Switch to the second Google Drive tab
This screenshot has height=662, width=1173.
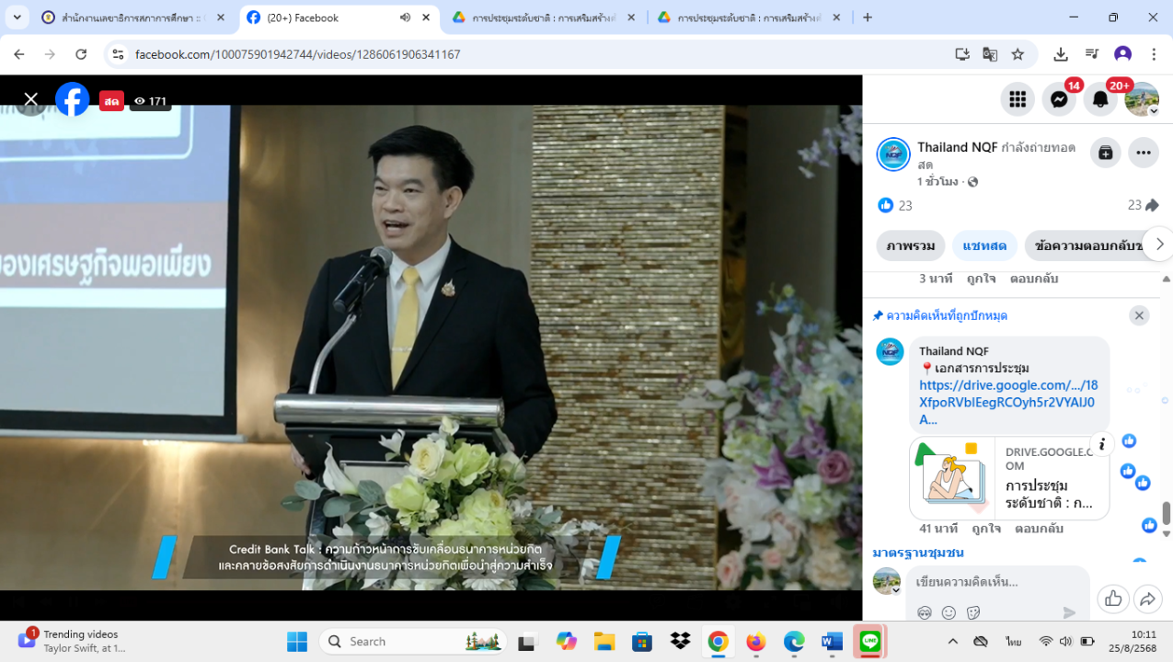pyautogui.click(x=750, y=17)
